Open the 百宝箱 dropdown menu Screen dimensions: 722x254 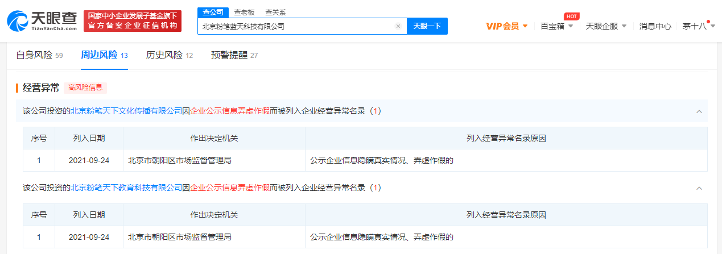[x=556, y=26]
